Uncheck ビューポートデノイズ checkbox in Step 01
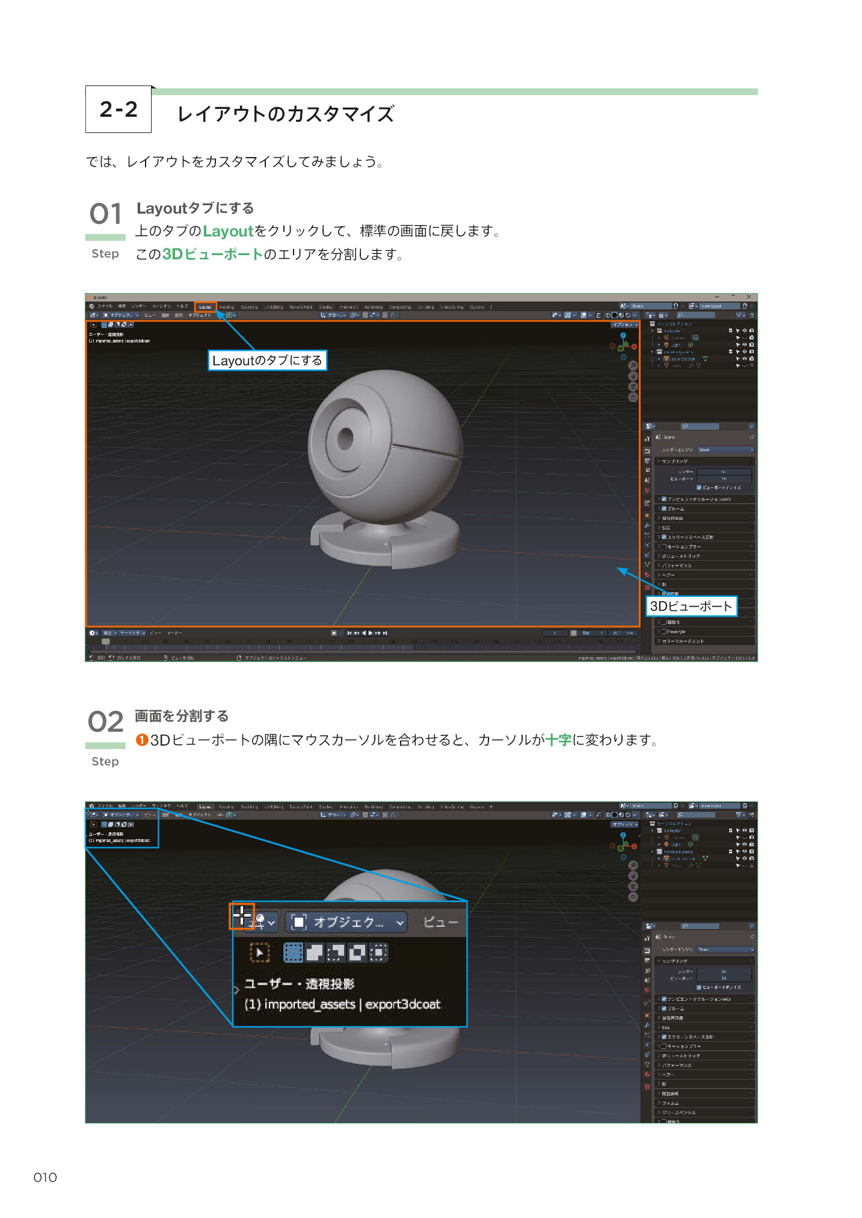The image size is (862, 1218). point(699,487)
